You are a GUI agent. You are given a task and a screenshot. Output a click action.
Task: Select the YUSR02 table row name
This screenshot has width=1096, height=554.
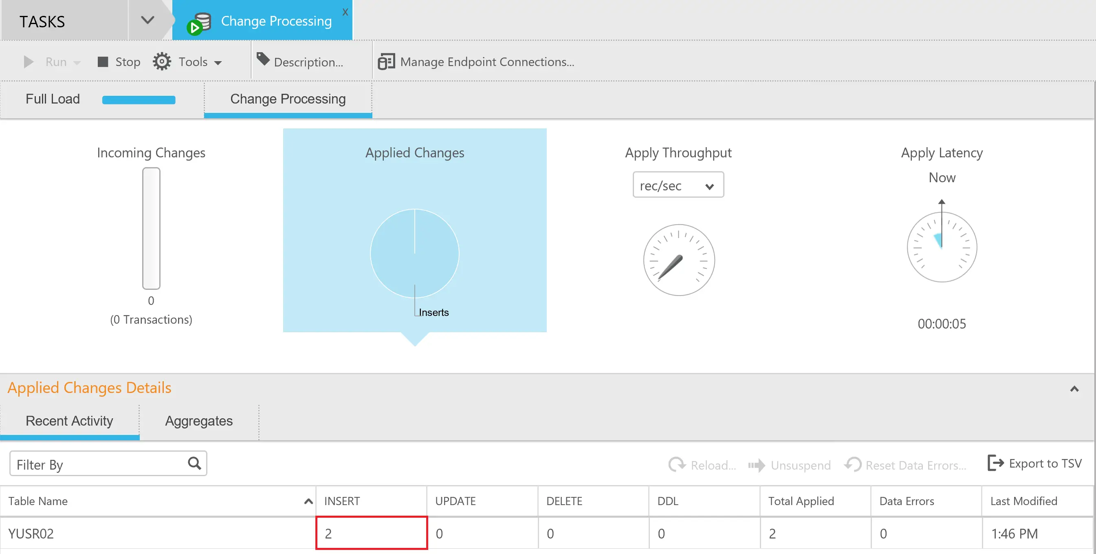[31, 534]
